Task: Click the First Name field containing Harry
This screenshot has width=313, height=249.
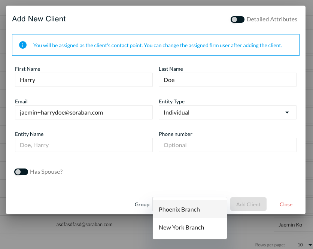Action: click(83, 80)
